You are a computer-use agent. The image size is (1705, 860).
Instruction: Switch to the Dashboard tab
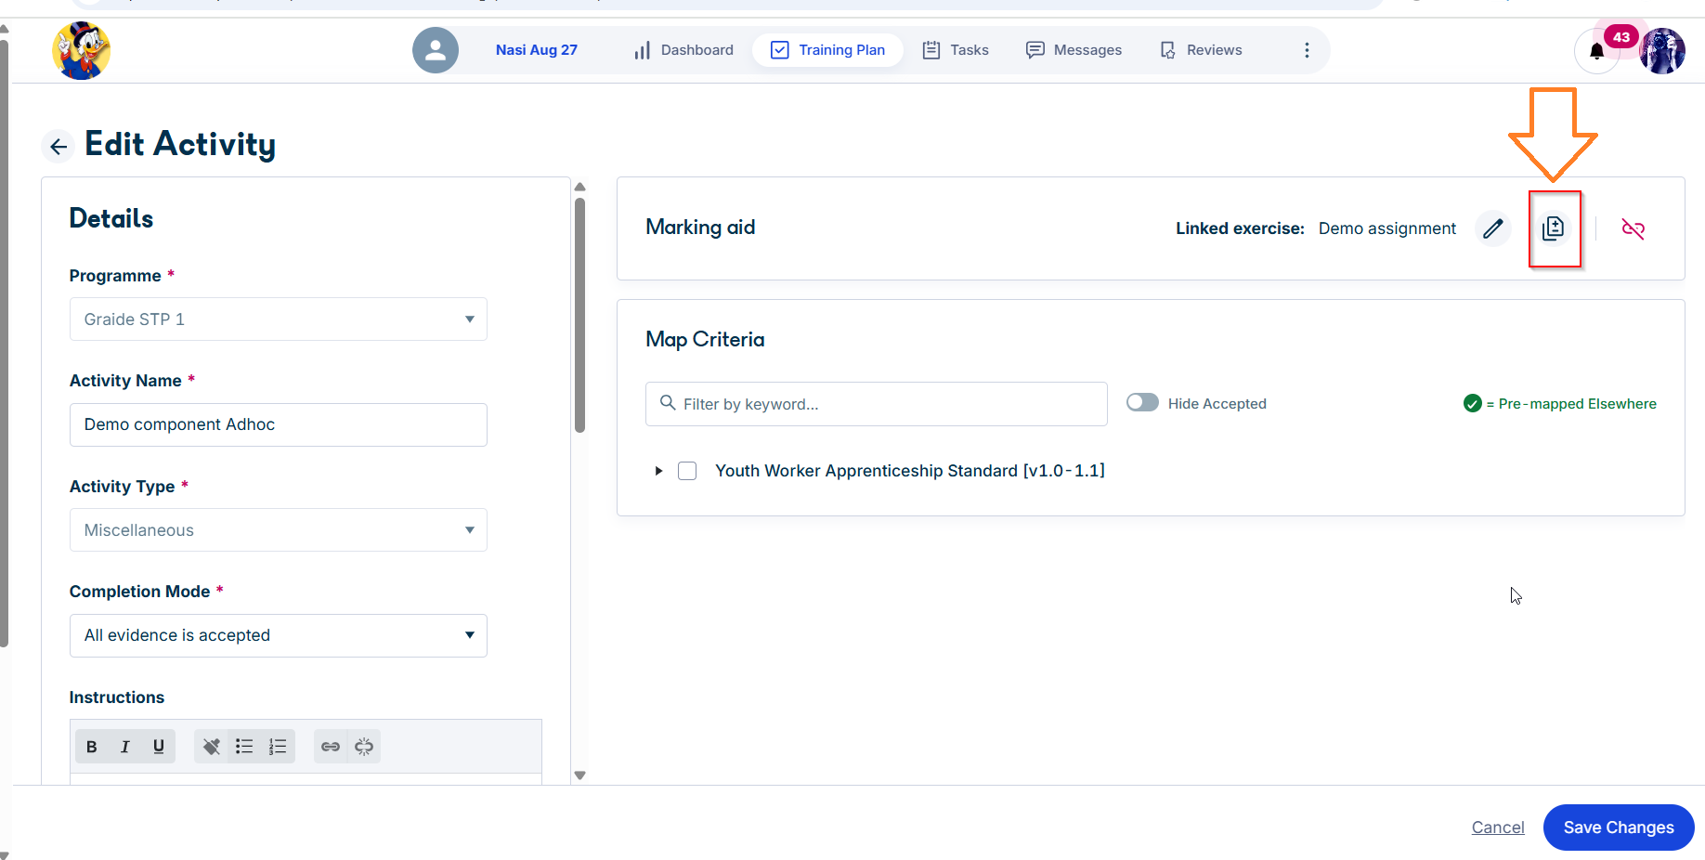click(683, 50)
